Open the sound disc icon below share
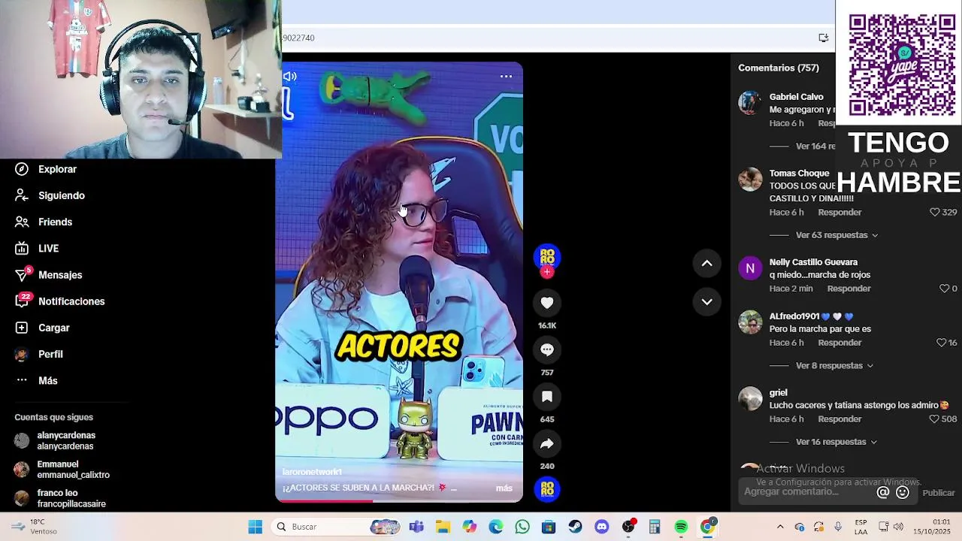Viewport: 962px width, 541px height. [x=547, y=489]
